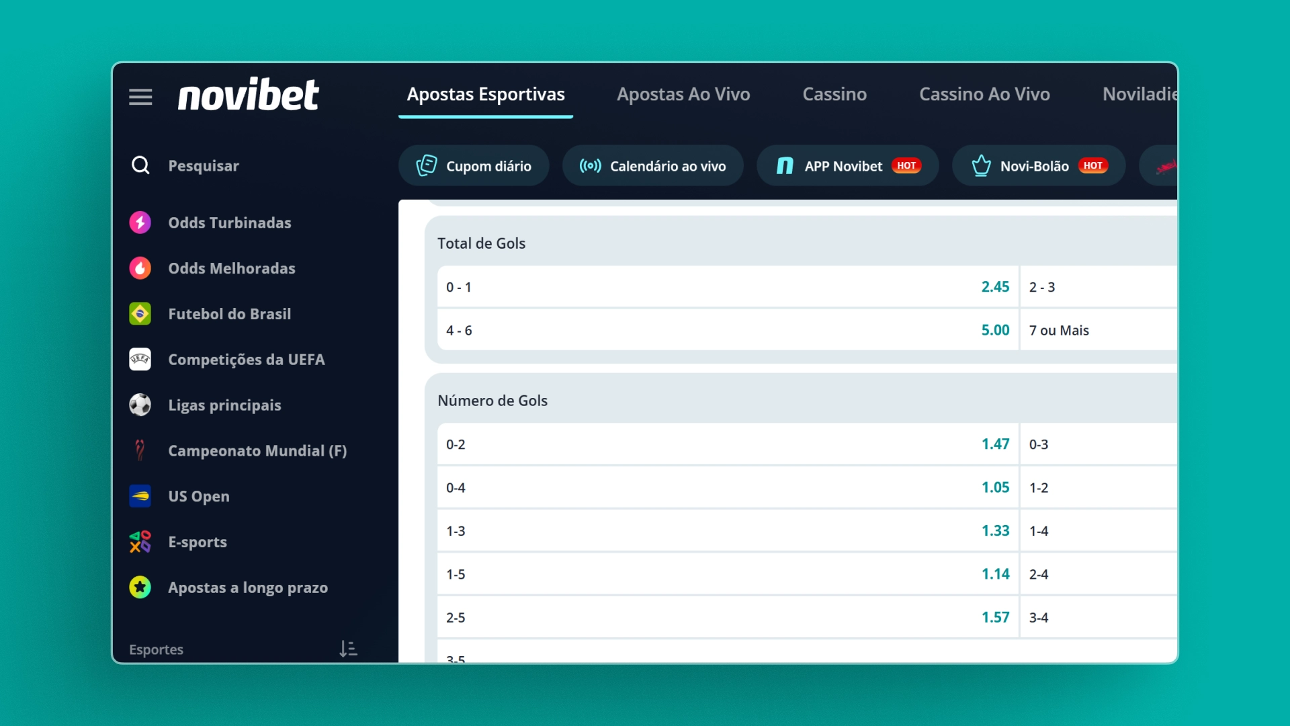The width and height of the screenshot is (1290, 726).
Task: Click the US Open logo icon
Action: tap(140, 496)
